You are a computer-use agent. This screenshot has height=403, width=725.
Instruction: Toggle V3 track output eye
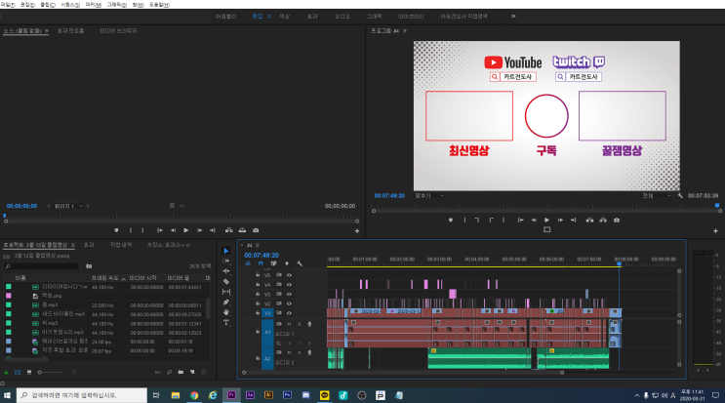289,294
